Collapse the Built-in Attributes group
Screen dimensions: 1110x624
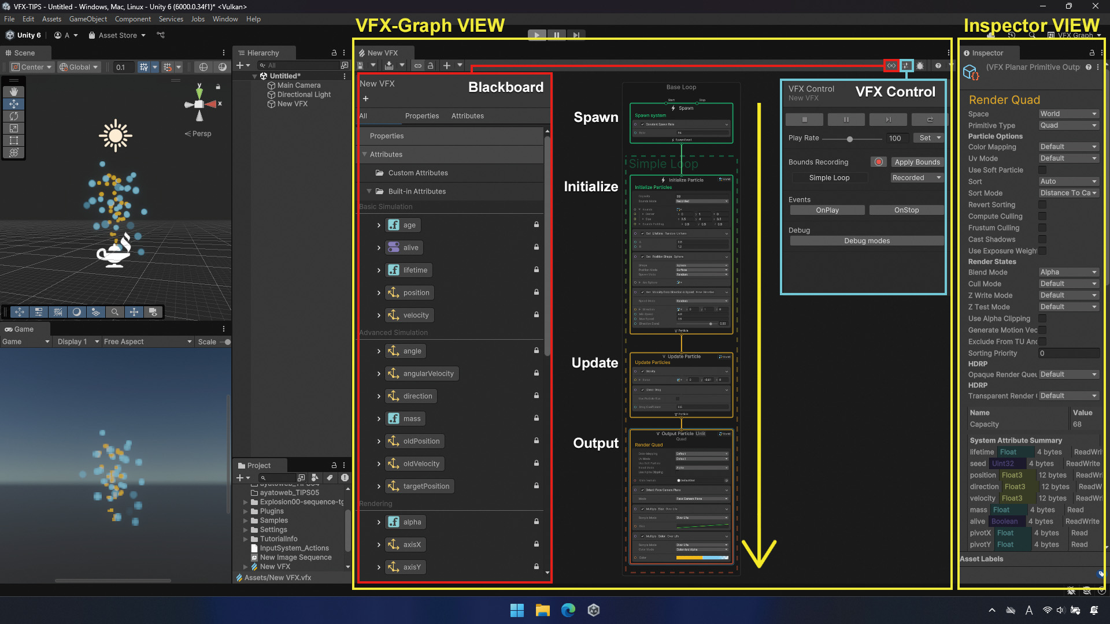click(369, 191)
